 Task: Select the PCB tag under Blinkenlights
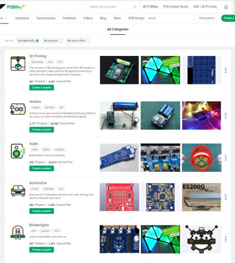coord(57,231)
